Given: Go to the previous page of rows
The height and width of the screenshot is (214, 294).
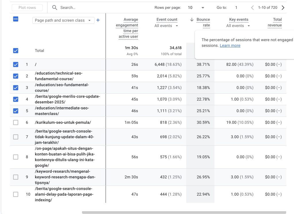Looking at the screenshot, I should 252,7.
